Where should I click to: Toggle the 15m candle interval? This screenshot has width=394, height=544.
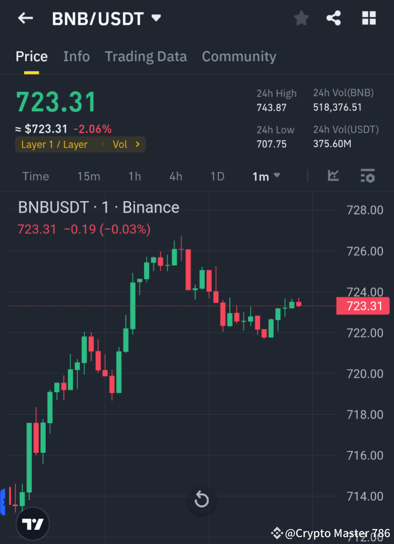(89, 176)
